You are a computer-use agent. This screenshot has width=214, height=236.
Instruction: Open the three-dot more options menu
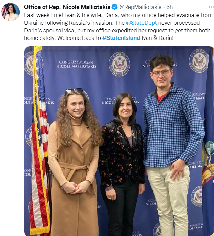[x=211, y=7]
